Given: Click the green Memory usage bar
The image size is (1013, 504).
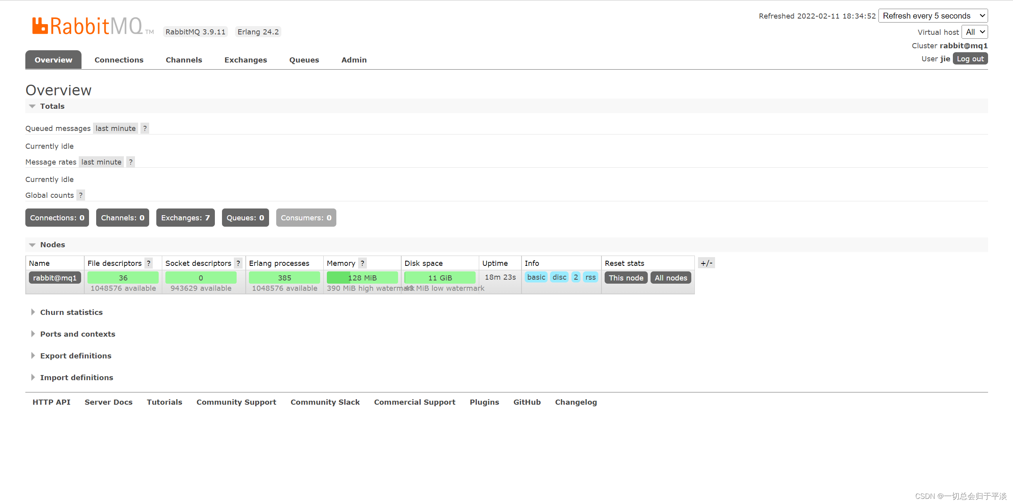Looking at the screenshot, I should point(362,278).
